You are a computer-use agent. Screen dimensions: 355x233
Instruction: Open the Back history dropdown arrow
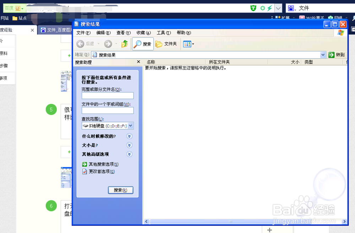98,43
